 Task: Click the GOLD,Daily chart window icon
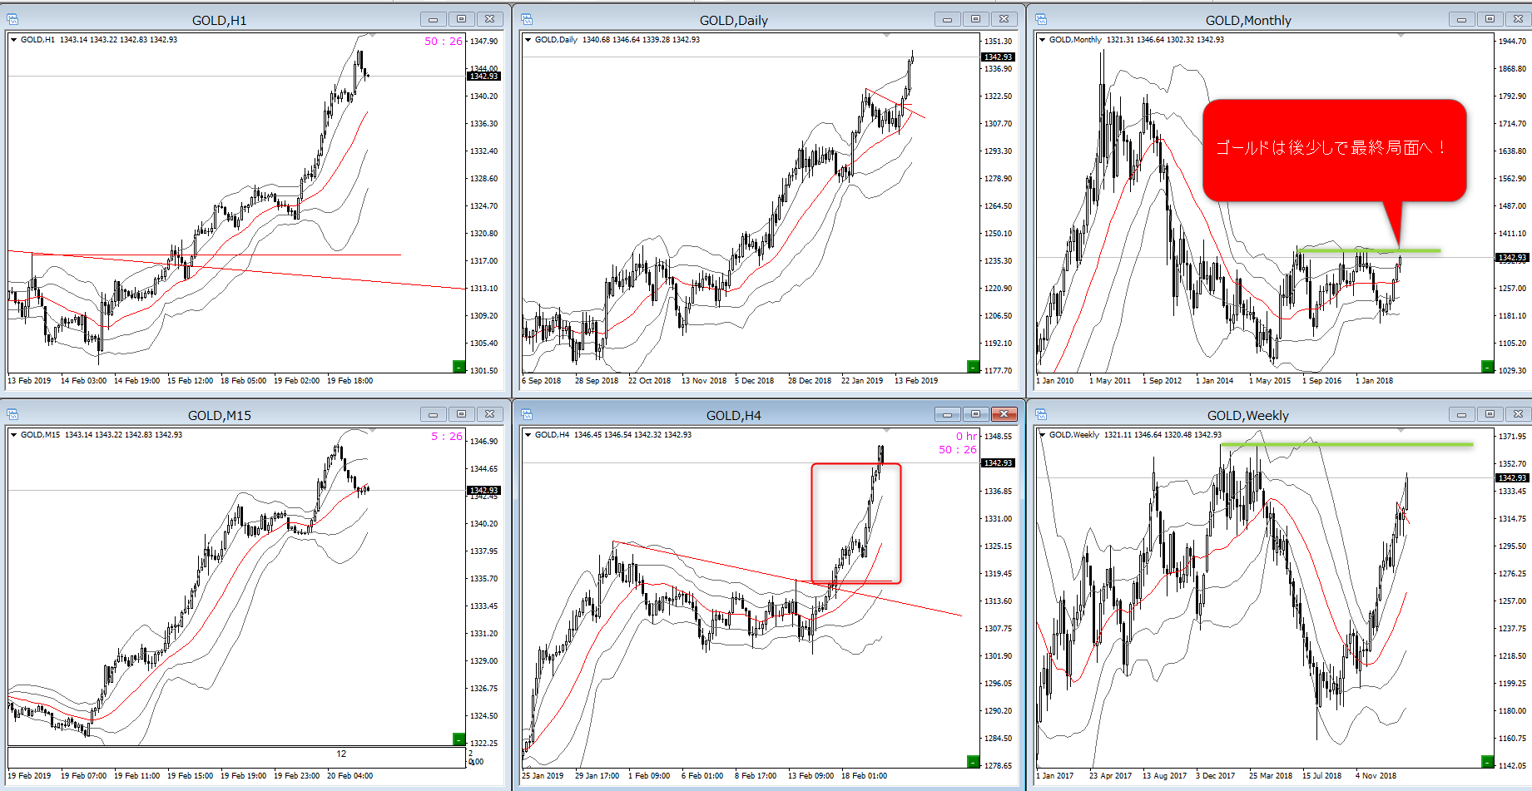coord(527,19)
